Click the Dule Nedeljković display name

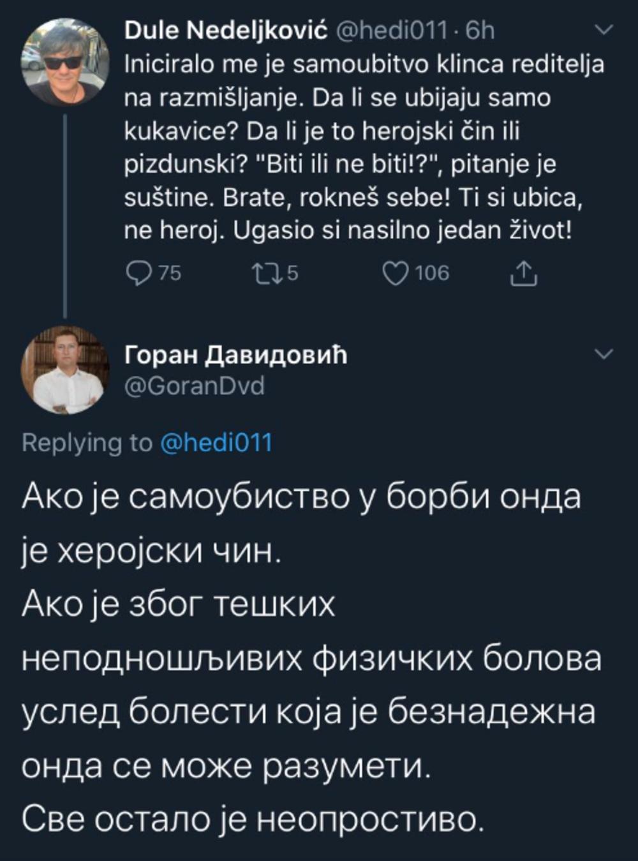226,30
